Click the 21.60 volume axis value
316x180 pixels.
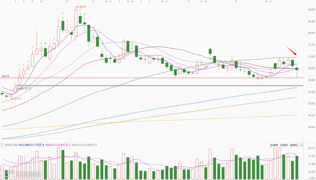click(311, 164)
